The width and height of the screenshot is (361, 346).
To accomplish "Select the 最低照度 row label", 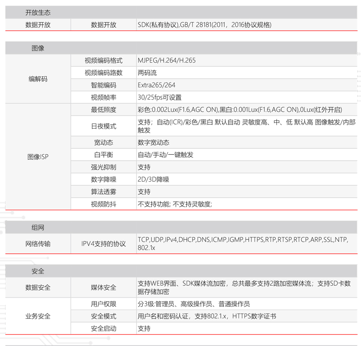I will [104, 110].
